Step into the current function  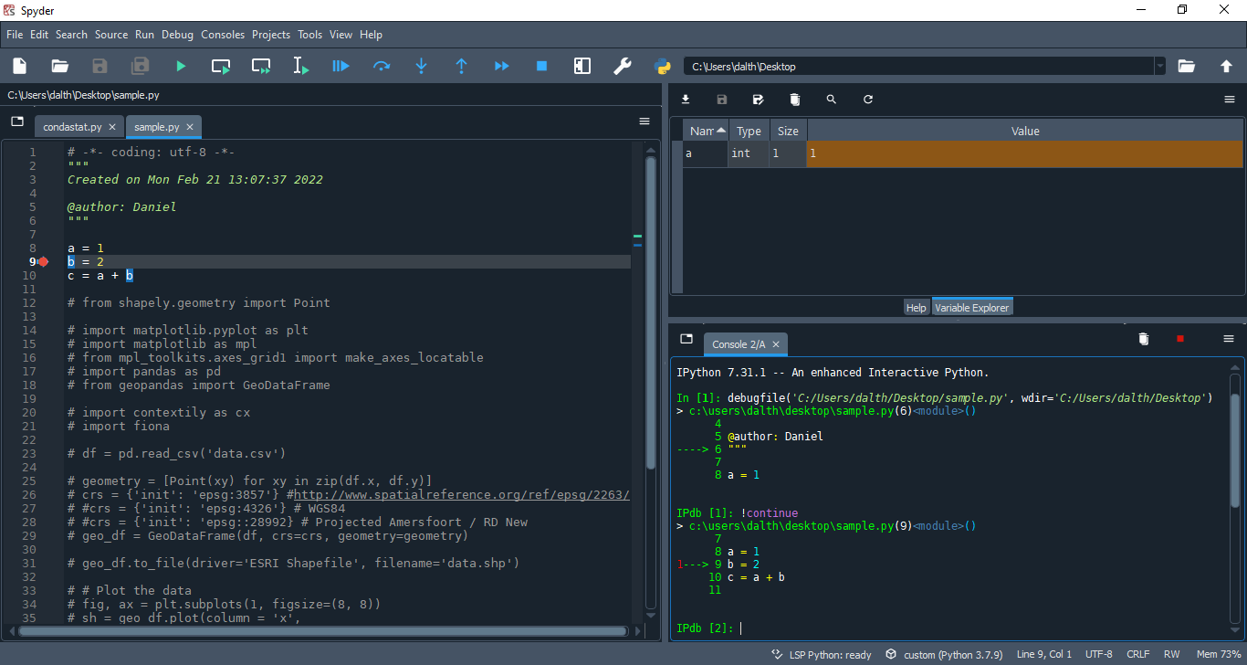click(421, 66)
